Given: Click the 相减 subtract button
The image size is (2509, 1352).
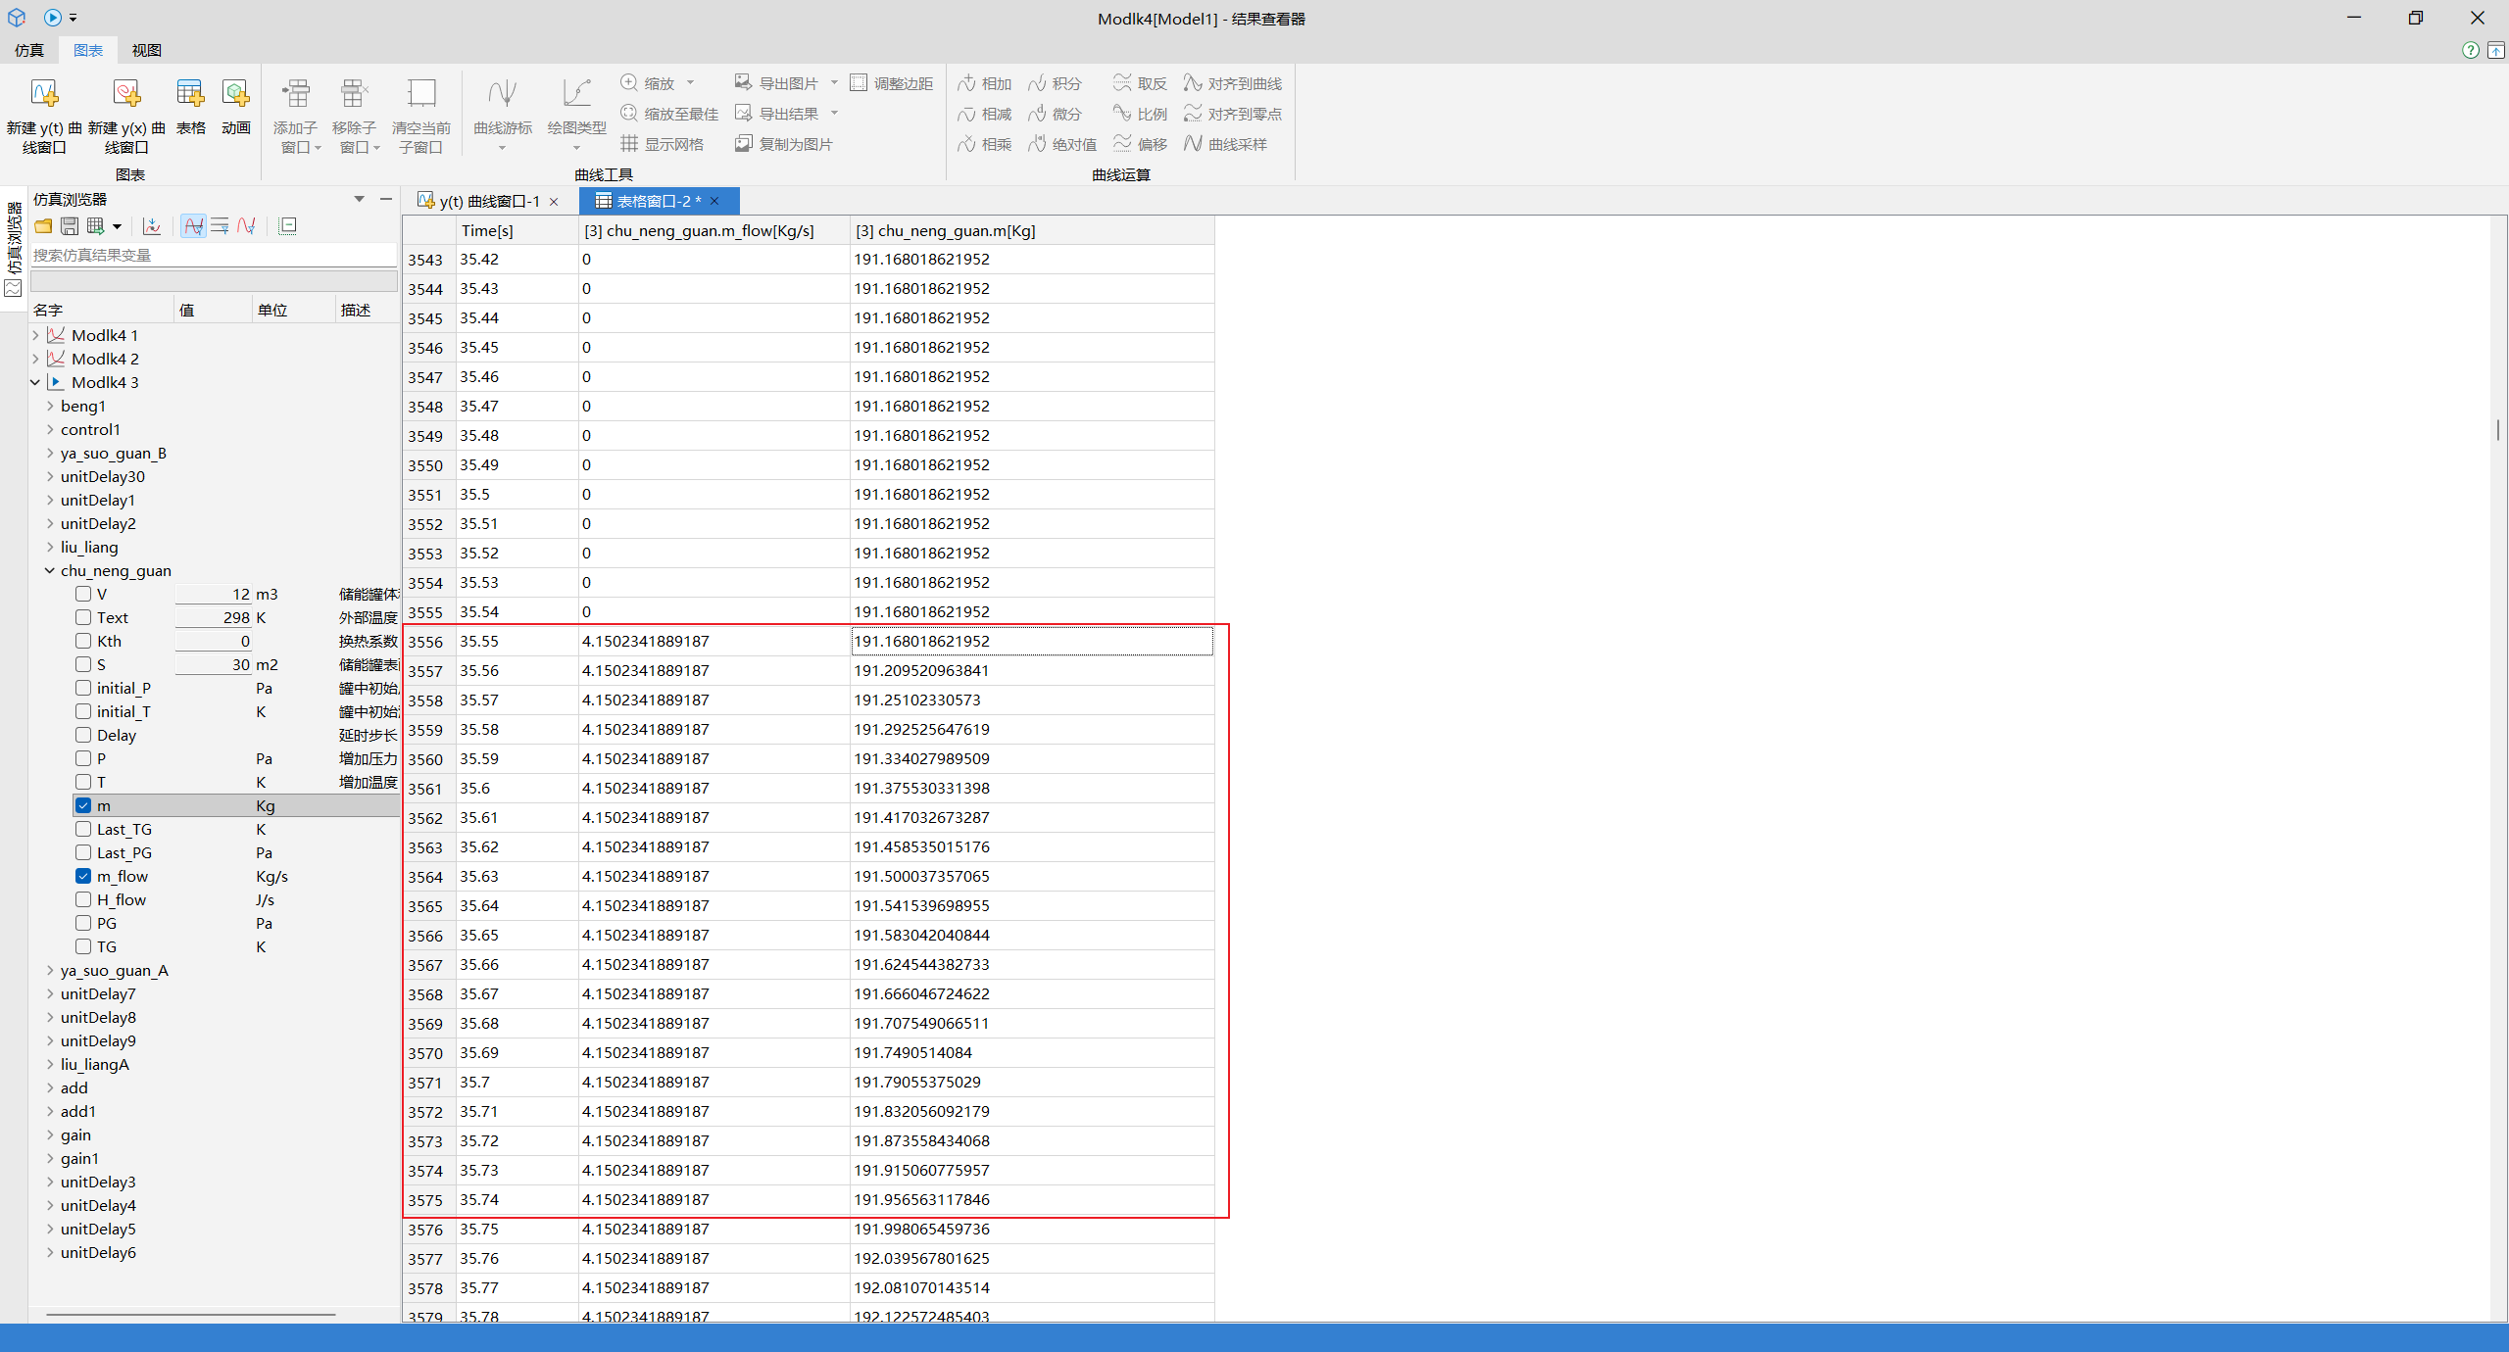Looking at the screenshot, I should click(985, 114).
